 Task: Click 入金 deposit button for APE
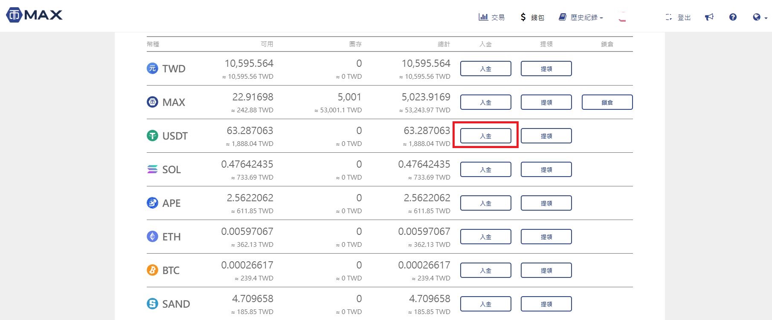tap(486, 203)
